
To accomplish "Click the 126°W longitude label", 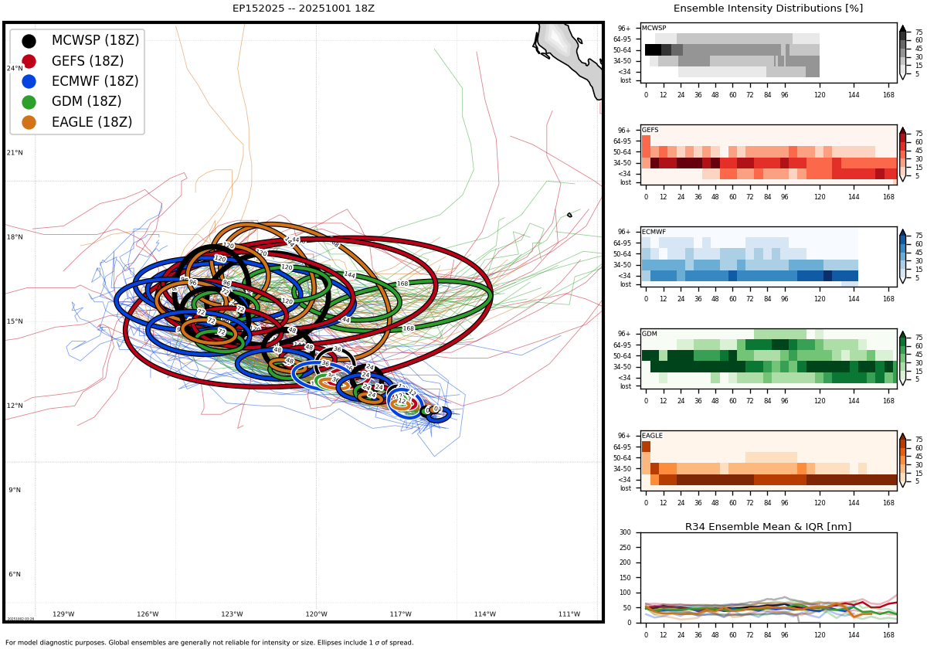I will pyautogui.click(x=148, y=614).
